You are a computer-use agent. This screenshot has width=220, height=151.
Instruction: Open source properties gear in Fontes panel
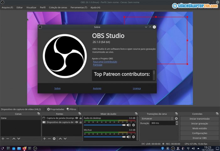54,138
